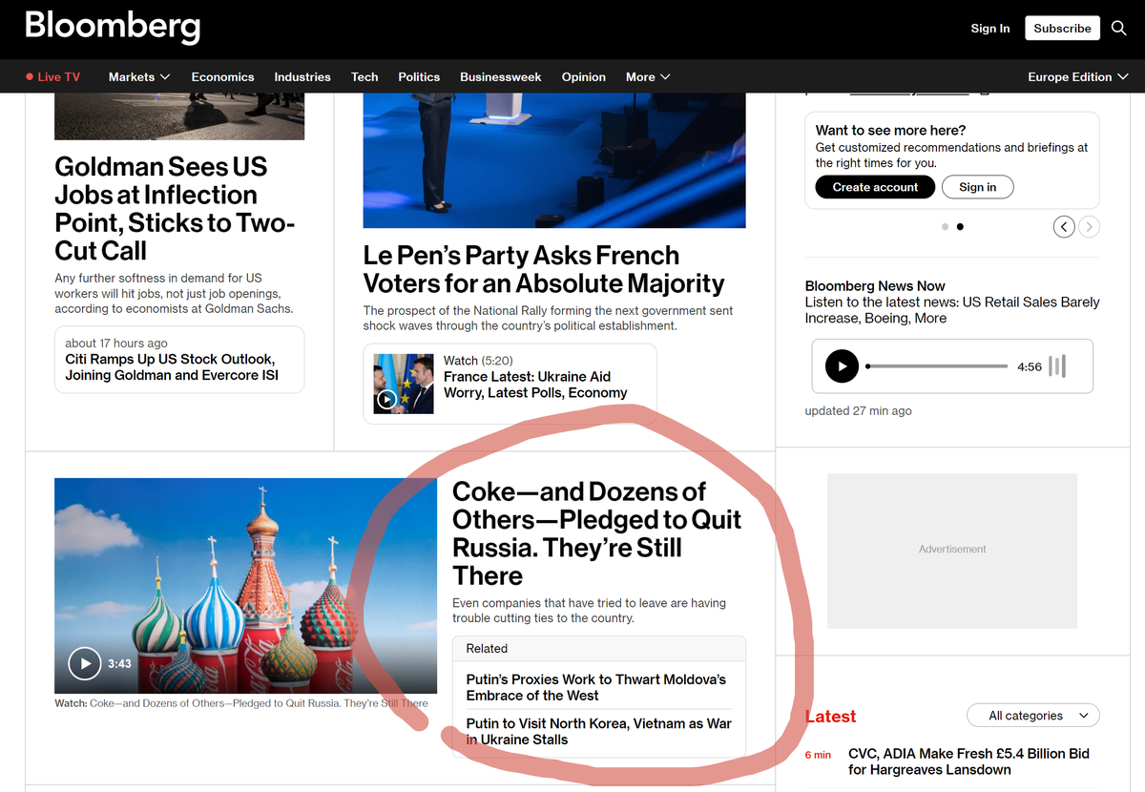
Task: Click the Goldman story image
Action: (179, 116)
